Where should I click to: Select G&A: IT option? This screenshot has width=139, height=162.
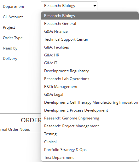coord(90,63)
